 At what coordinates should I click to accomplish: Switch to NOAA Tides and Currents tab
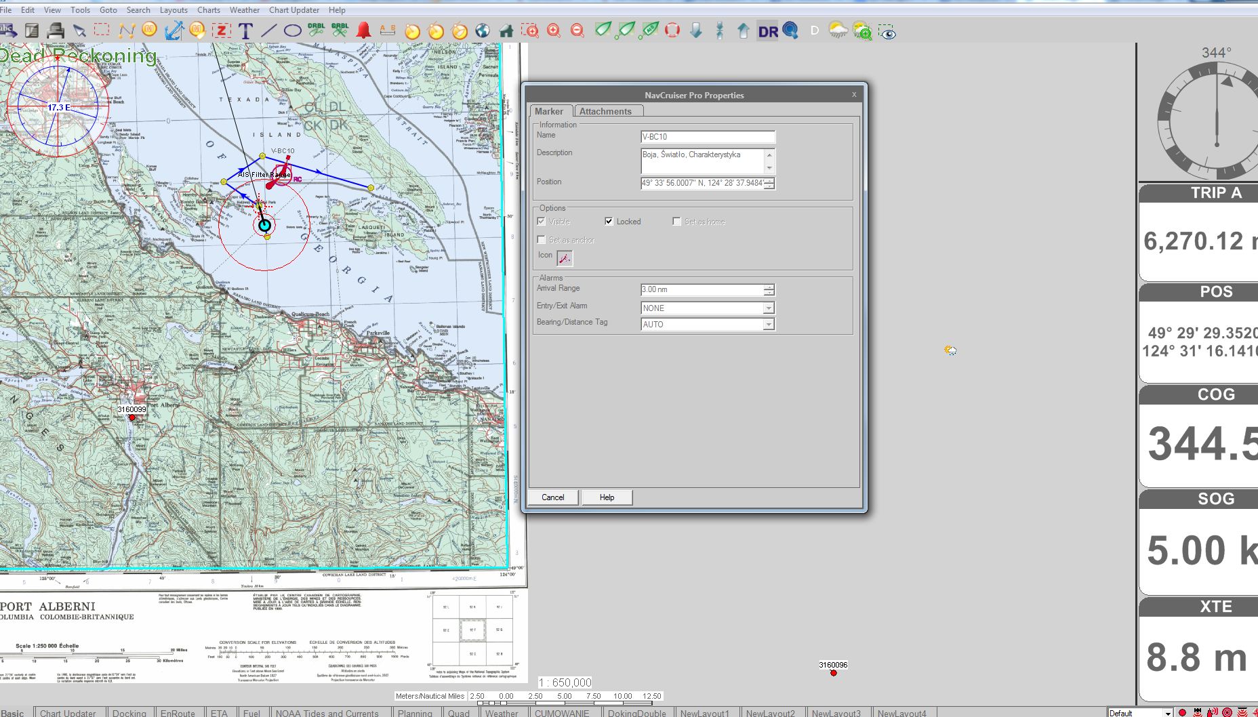click(327, 713)
